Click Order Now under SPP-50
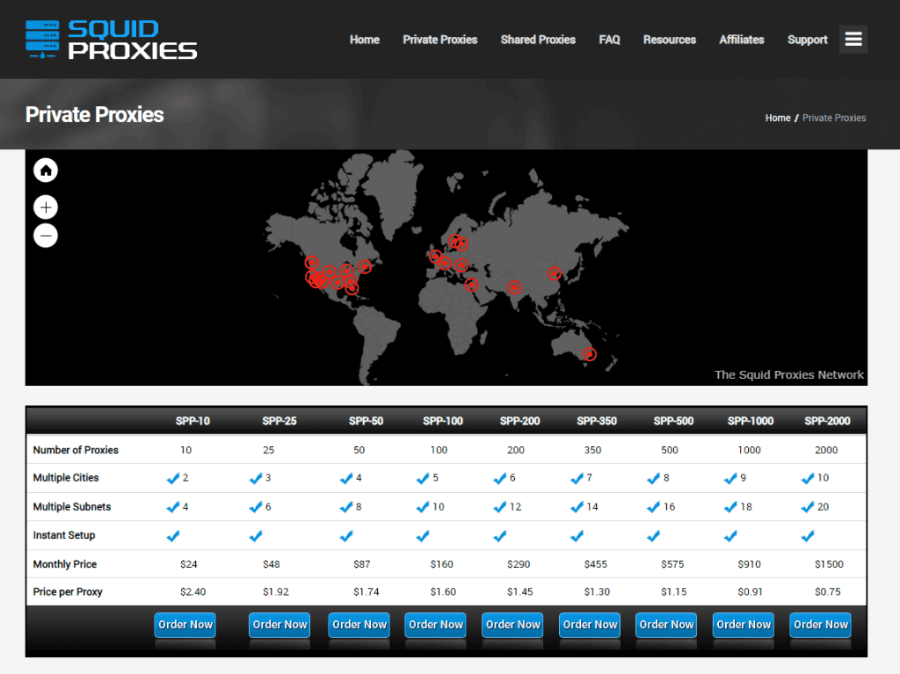 click(x=359, y=625)
